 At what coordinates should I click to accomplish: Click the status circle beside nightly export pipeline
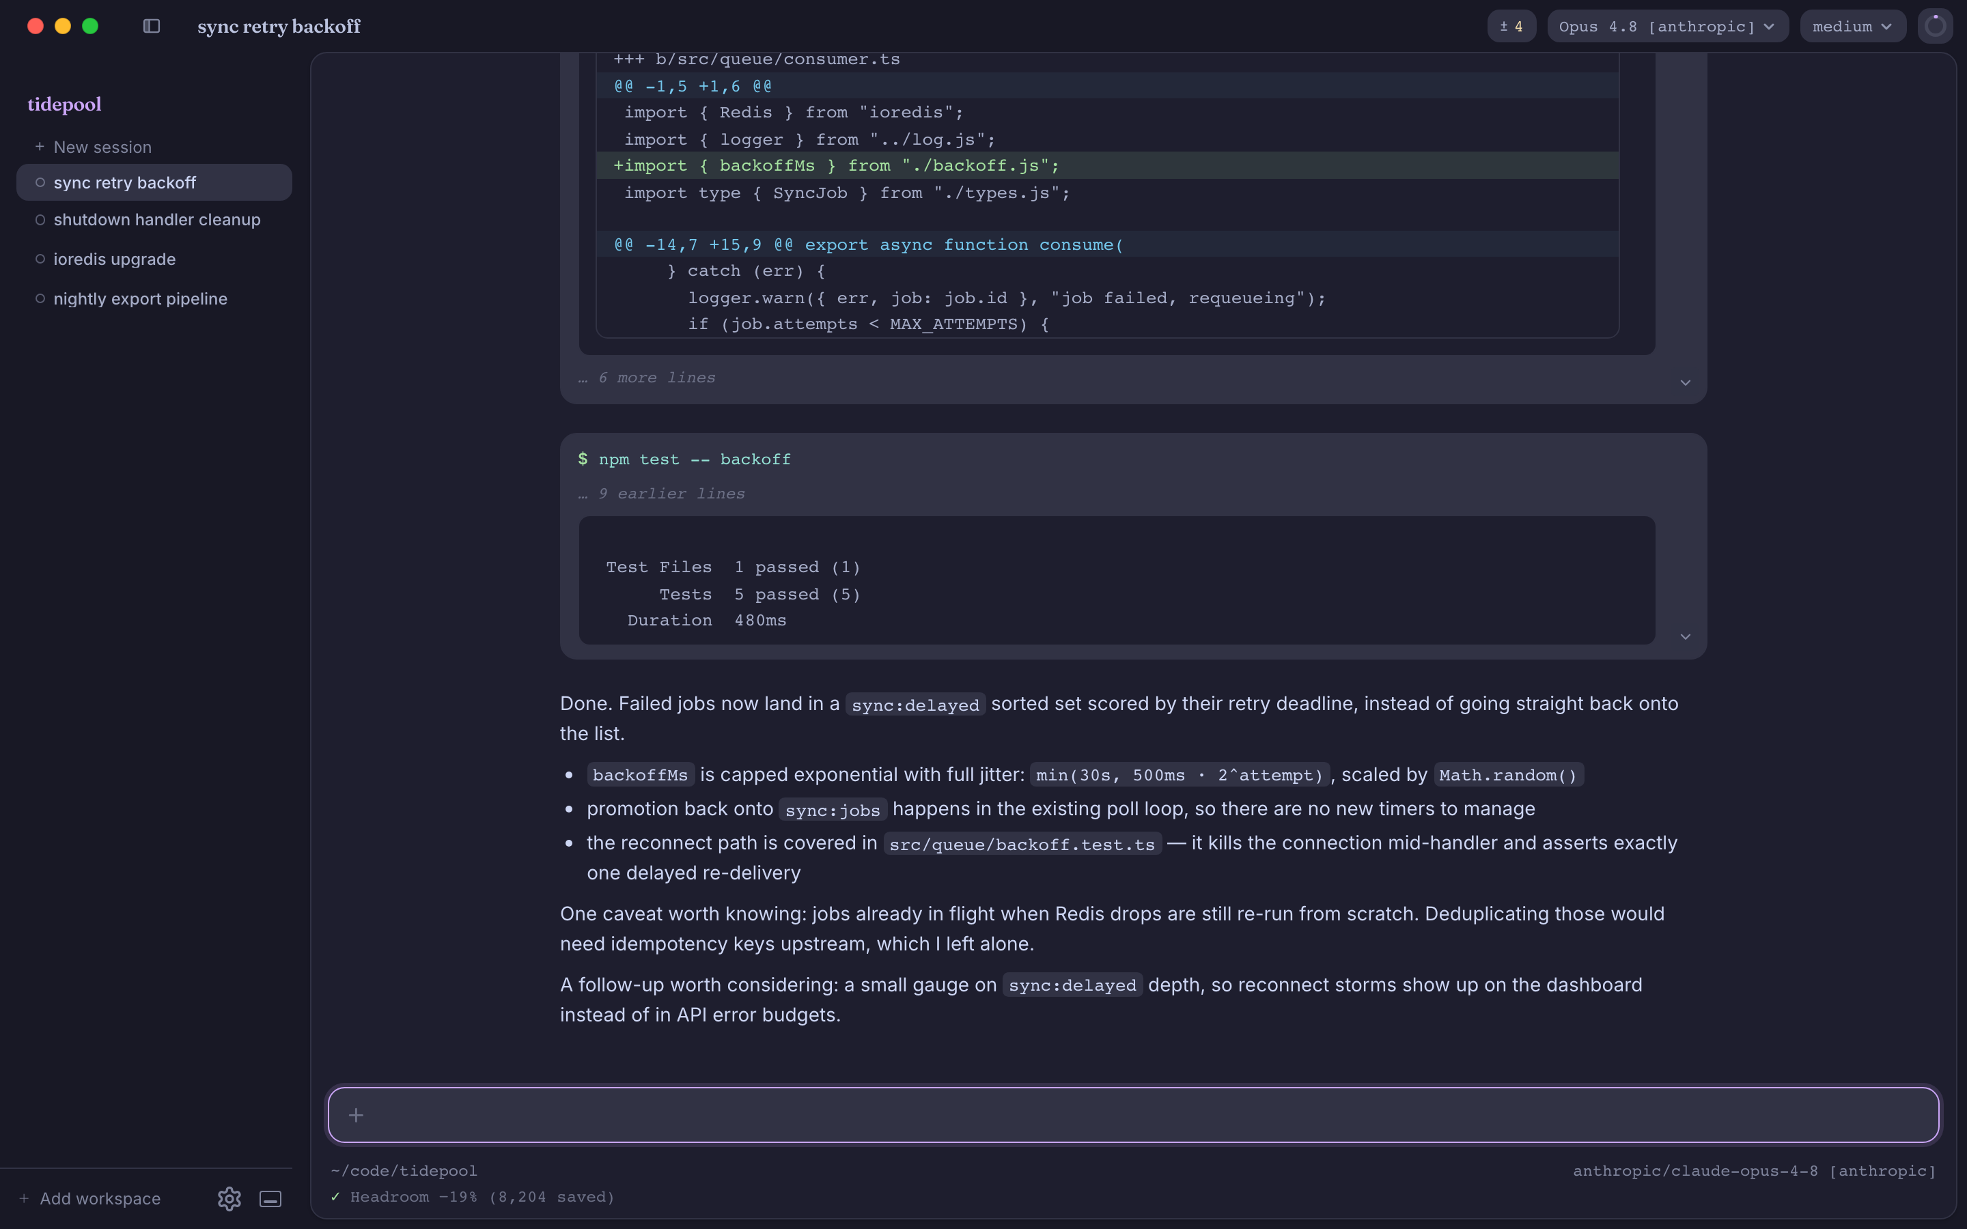pos(40,299)
